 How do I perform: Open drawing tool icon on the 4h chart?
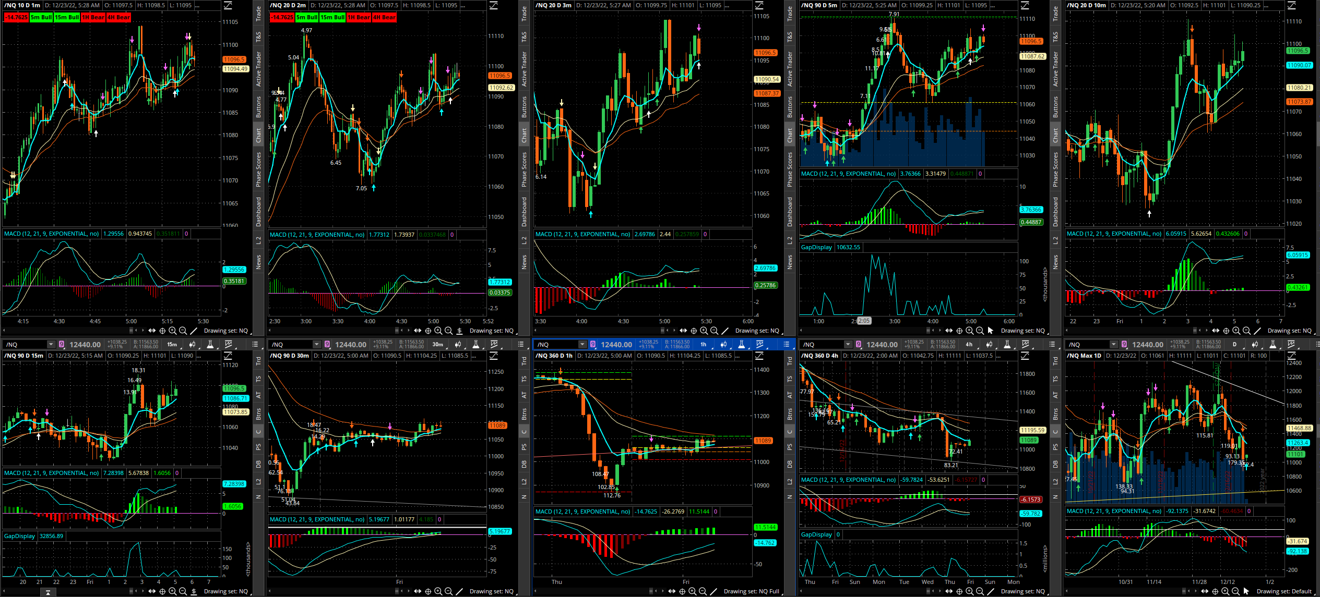point(990,591)
